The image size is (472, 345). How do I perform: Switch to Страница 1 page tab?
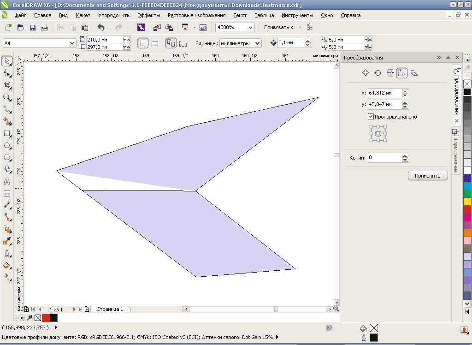coord(110,309)
